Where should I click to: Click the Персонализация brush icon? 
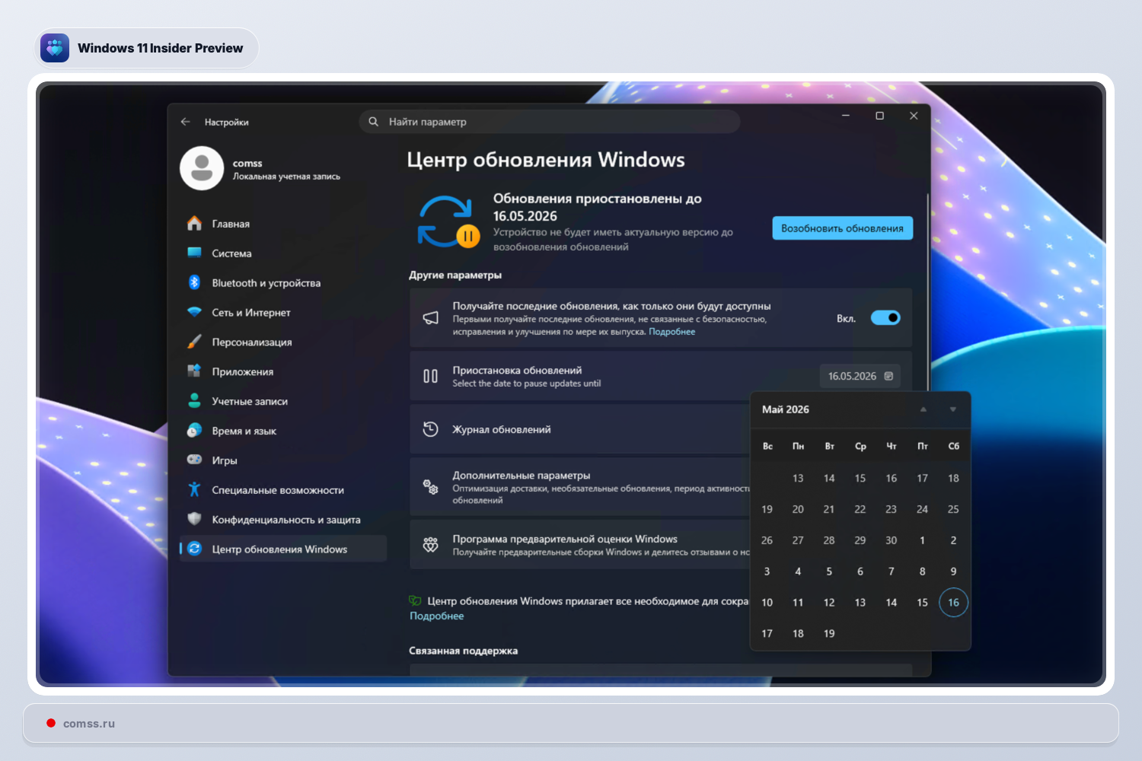(x=193, y=342)
